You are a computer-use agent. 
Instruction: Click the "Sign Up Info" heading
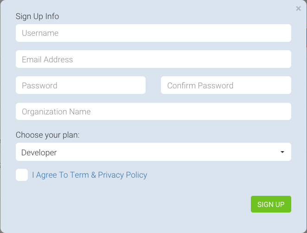38,16
